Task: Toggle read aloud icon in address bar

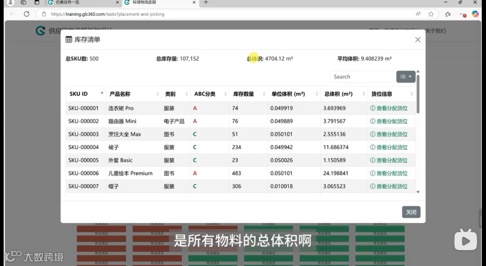Action: point(418,14)
